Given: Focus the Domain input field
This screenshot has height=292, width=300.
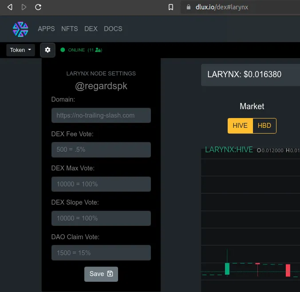Looking at the screenshot, I should coord(101,115).
